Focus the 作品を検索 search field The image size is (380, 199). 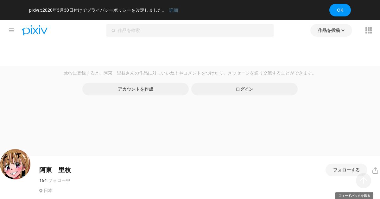pyautogui.click(x=190, y=30)
